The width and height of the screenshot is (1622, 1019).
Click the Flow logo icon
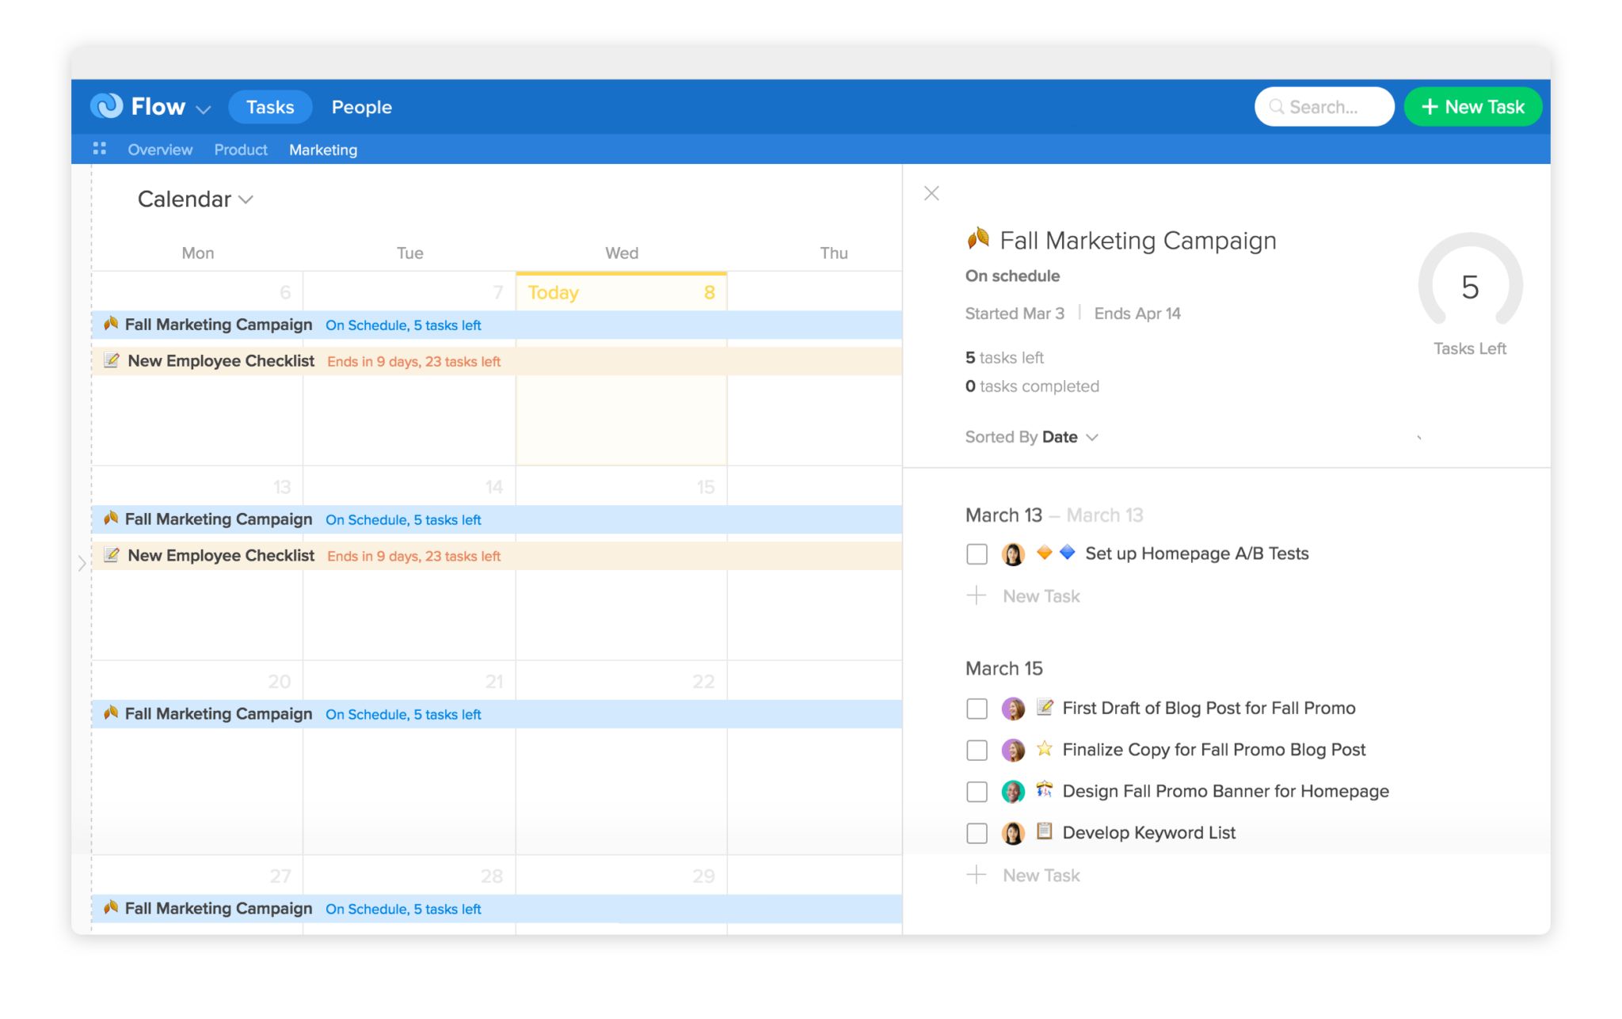(106, 106)
